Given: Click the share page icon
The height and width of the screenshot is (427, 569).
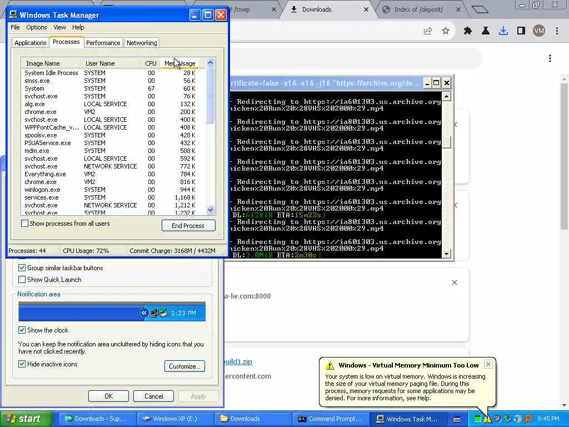Looking at the screenshot, I should coord(428,31).
